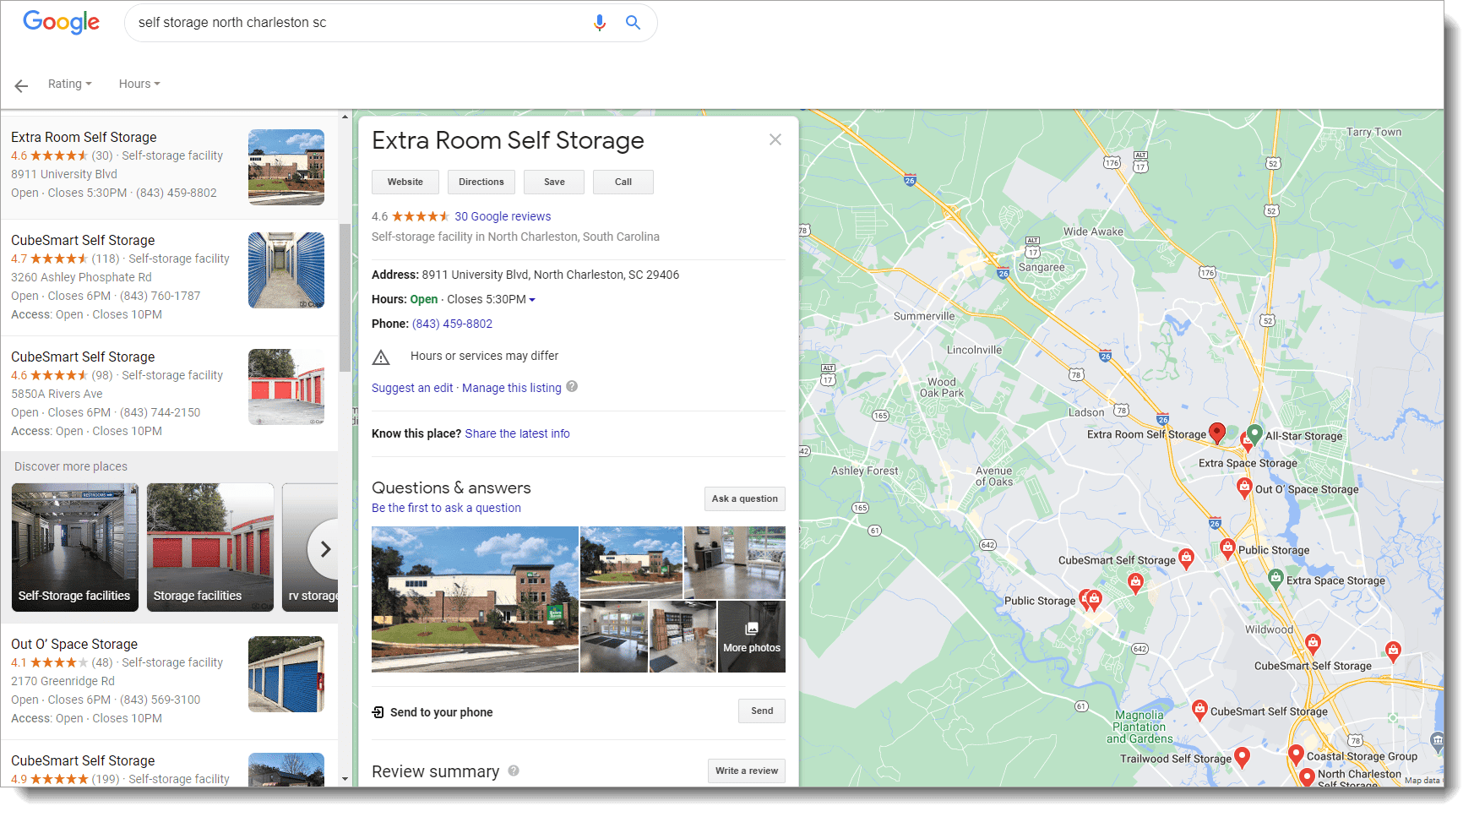Select the Trailwood Self Storage map pin
The height and width of the screenshot is (817, 1474).
1242,757
